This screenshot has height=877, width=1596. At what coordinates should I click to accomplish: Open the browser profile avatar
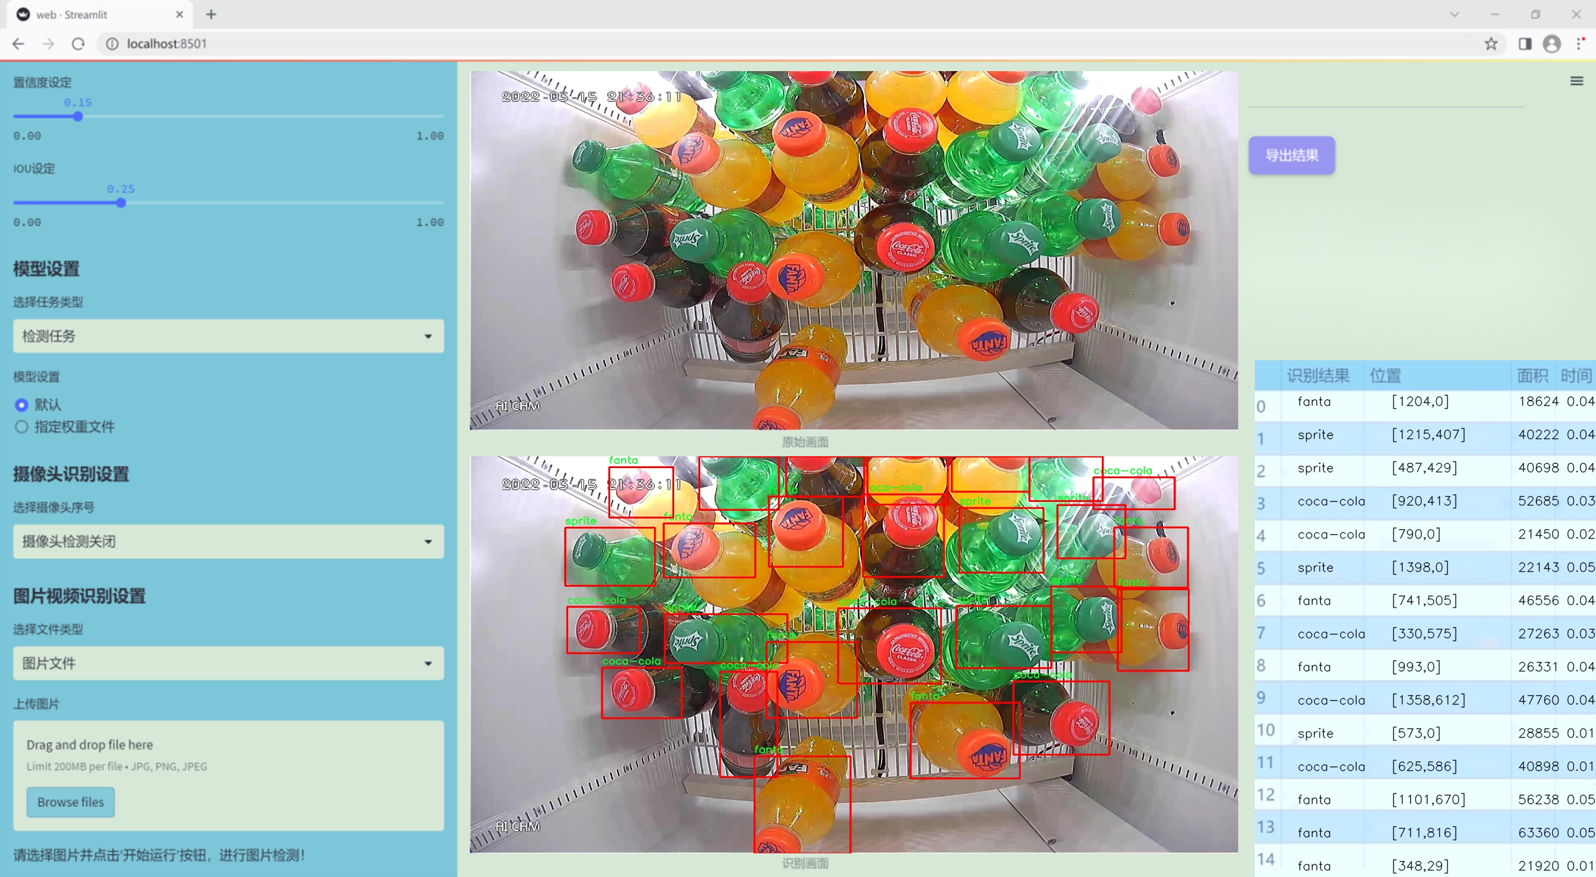pyautogui.click(x=1552, y=44)
